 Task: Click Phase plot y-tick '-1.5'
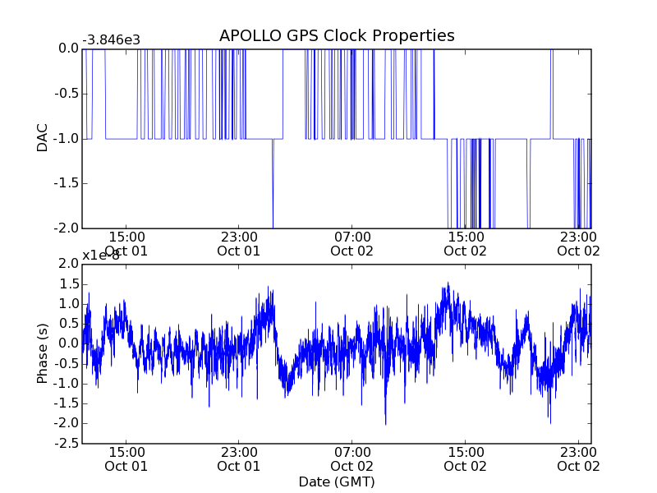coord(67,403)
